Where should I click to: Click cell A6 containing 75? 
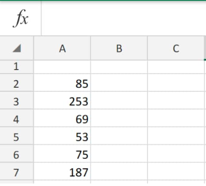[62, 153]
